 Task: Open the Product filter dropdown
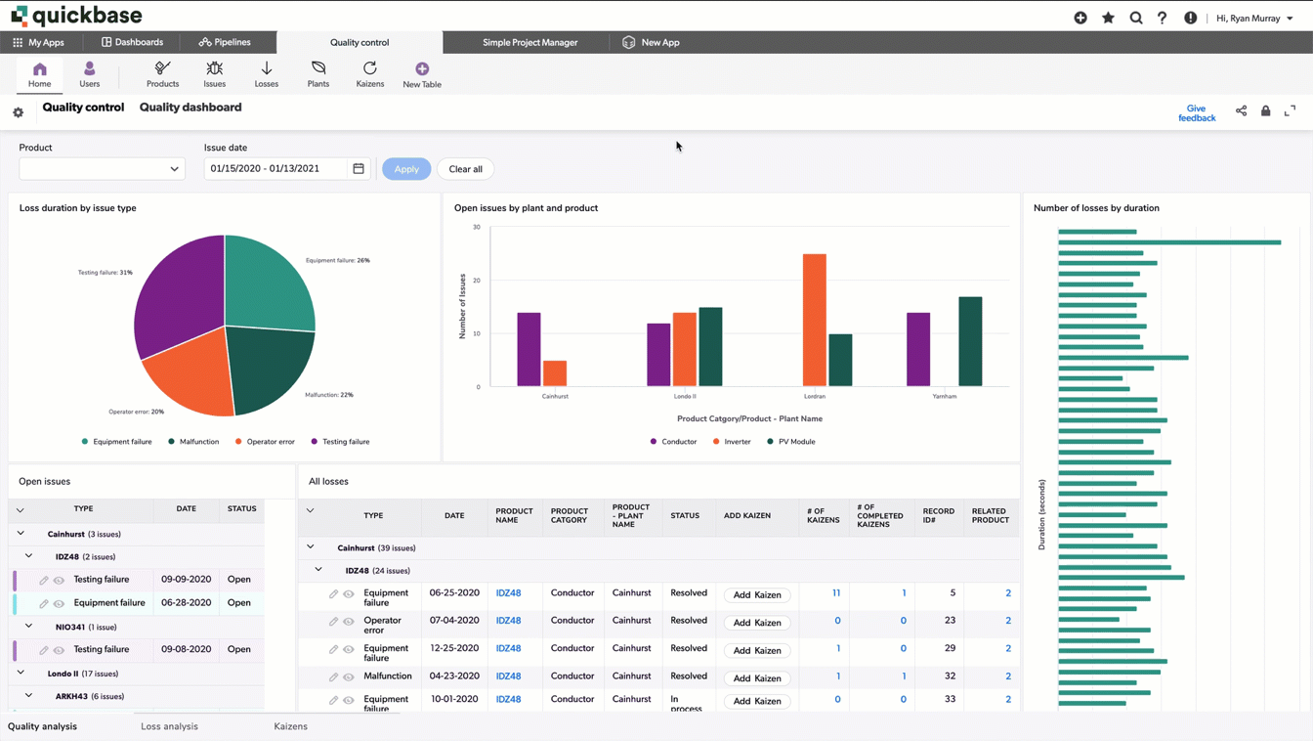point(101,168)
